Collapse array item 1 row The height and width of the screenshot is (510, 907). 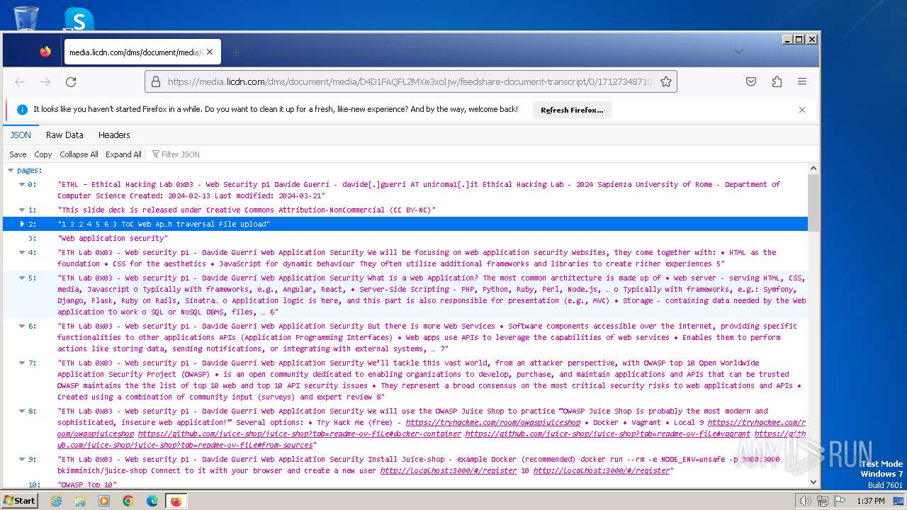coord(22,210)
